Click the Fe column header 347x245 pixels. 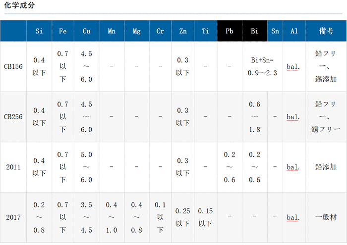pyautogui.click(x=63, y=31)
